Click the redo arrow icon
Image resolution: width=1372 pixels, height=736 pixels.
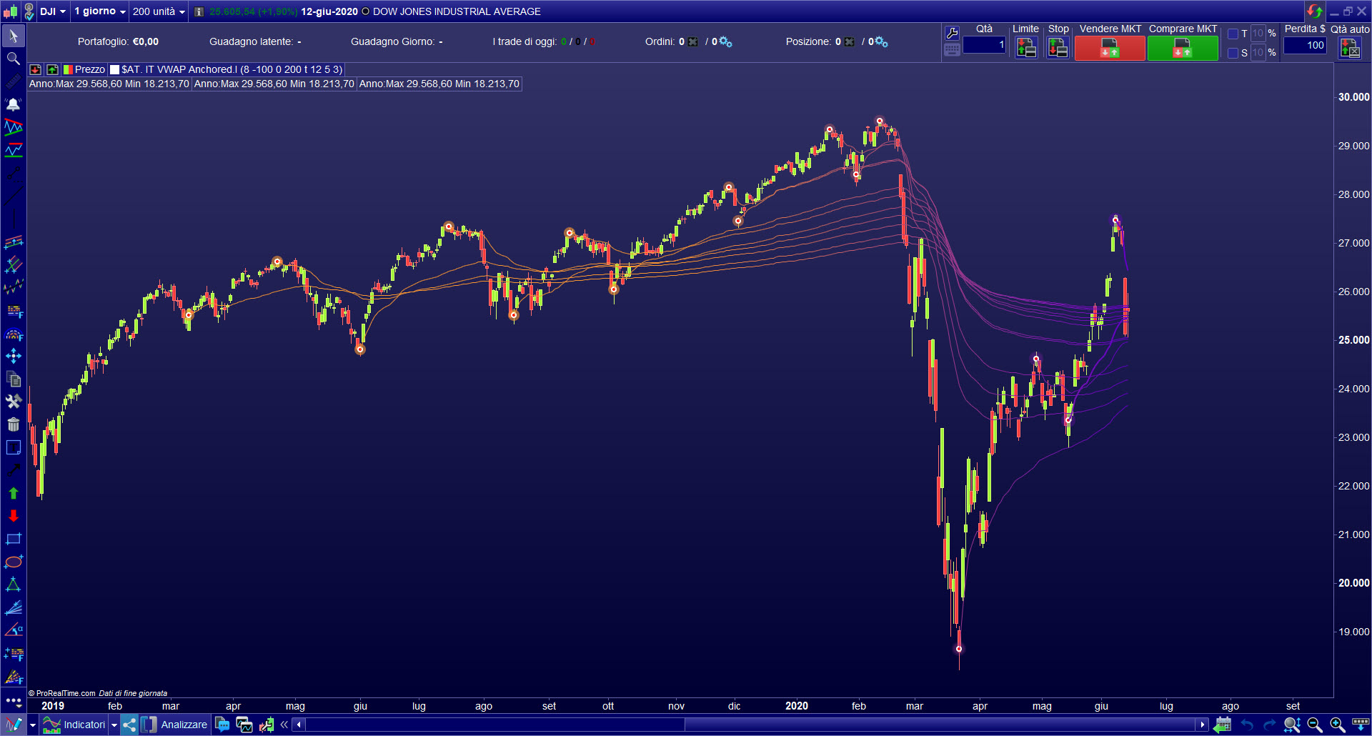[1269, 725]
